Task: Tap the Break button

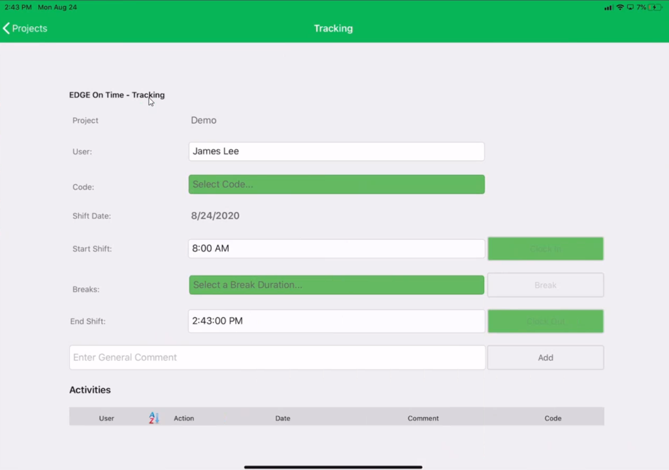Action: pyautogui.click(x=545, y=284)
